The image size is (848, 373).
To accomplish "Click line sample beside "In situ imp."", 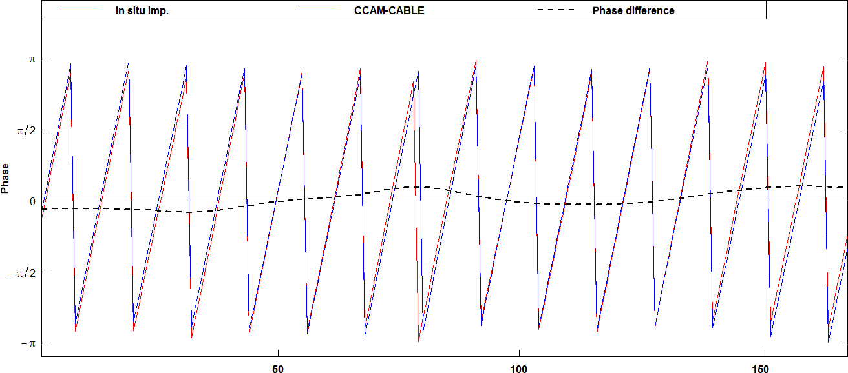I will 79,11.
